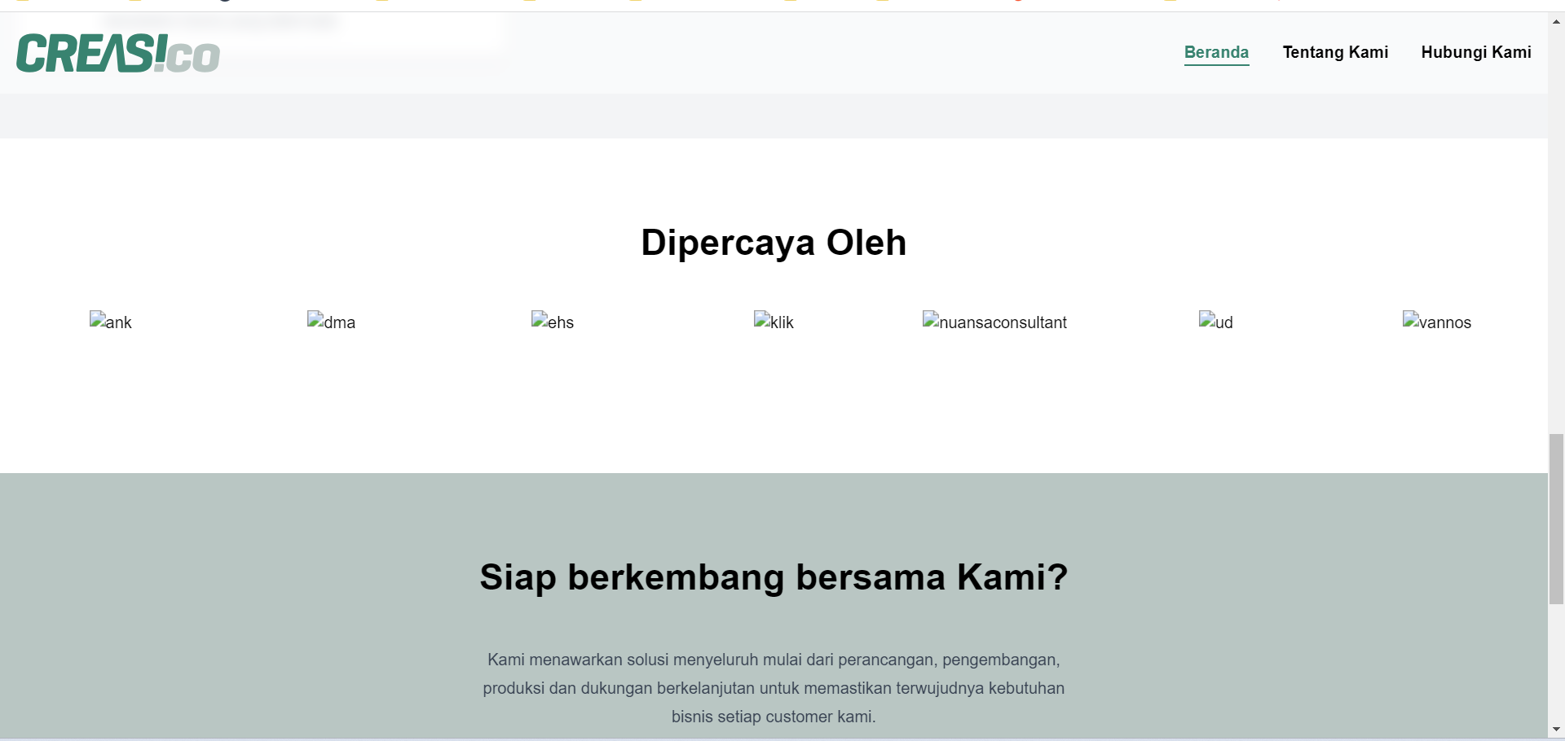Click the paragraph about solusi menyeluruh
The height and width of the screenshot is (741, 1565).
point(774,688)
